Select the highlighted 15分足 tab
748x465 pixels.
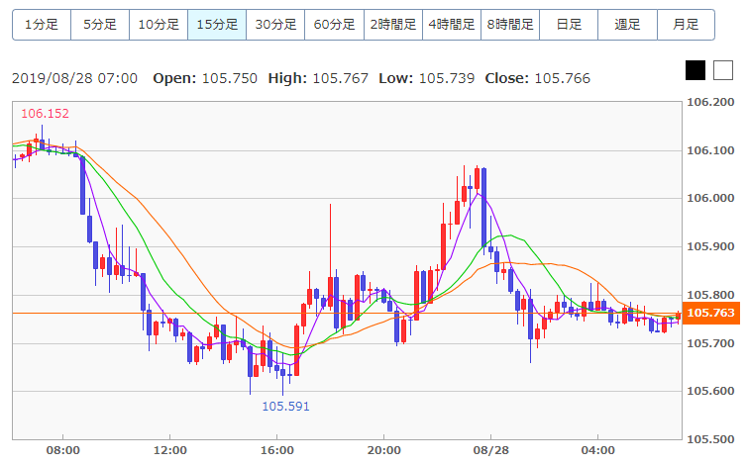tap(217, 25)
